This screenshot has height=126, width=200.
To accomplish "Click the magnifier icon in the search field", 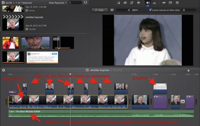I will [70, 3].
